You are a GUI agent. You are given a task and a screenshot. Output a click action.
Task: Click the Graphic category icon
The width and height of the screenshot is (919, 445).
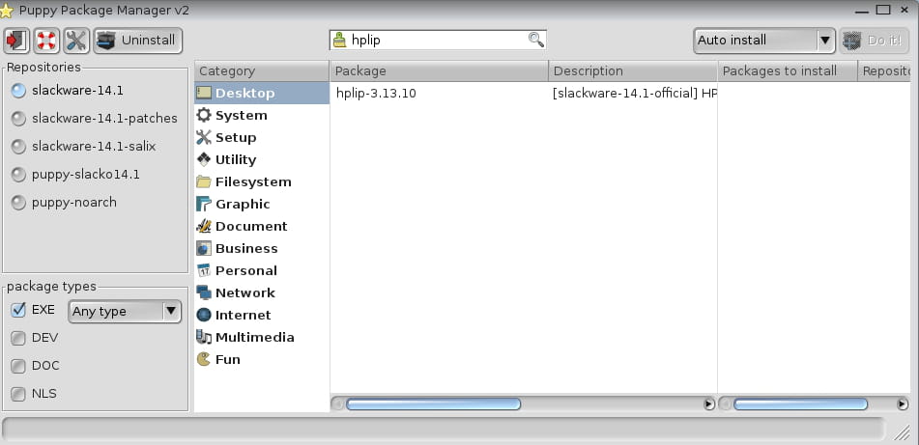pos(203,204)
